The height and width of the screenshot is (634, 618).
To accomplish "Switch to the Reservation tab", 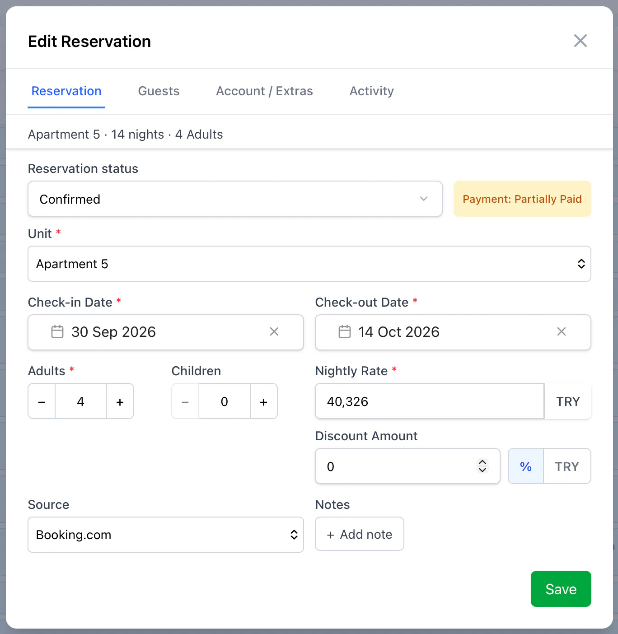I will pos(66,91).
